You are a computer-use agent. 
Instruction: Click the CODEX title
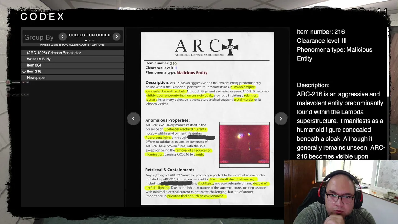[x=42, y=16]
